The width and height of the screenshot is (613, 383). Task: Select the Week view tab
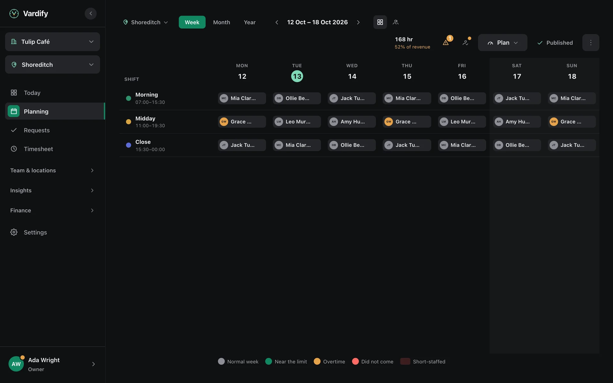[192, 22]
